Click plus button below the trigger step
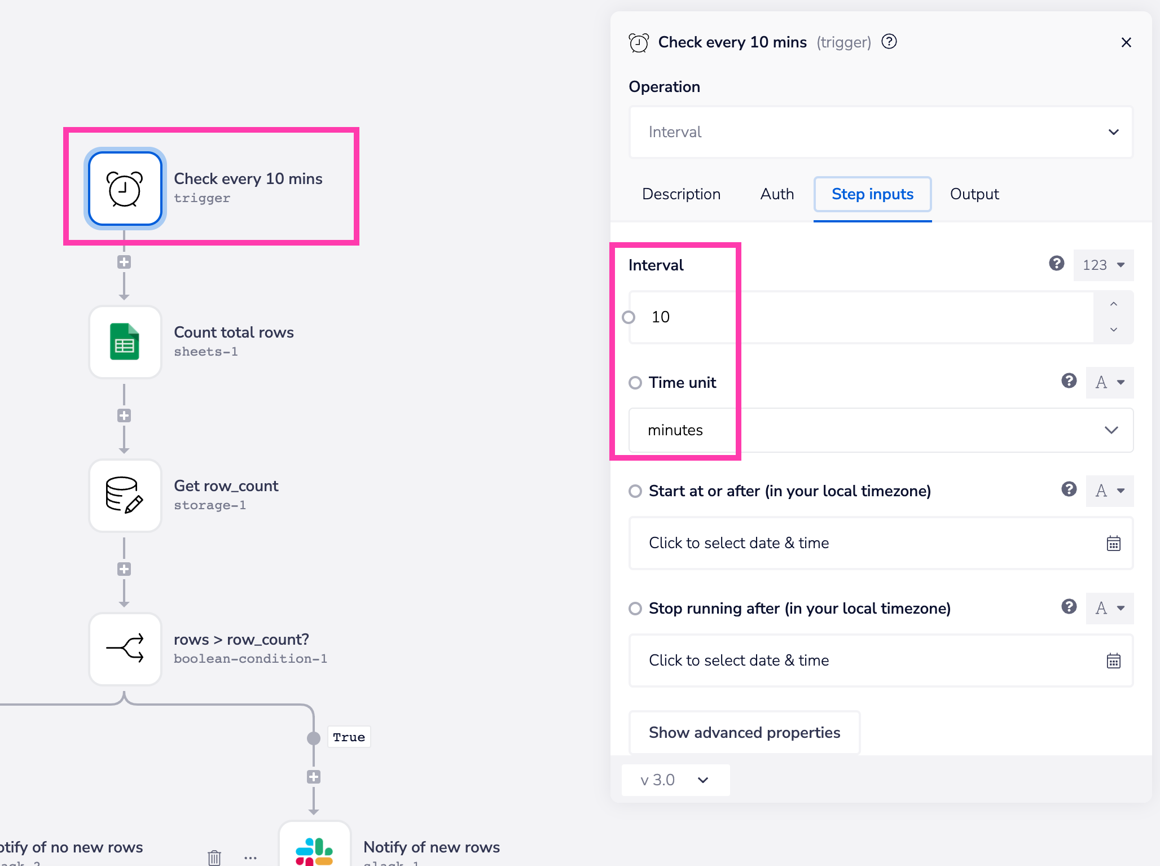1160x866 pixels. pyautogui.click(x=124, y=262)
